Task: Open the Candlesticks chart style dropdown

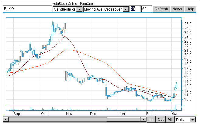Action: (x=67, y=9)
